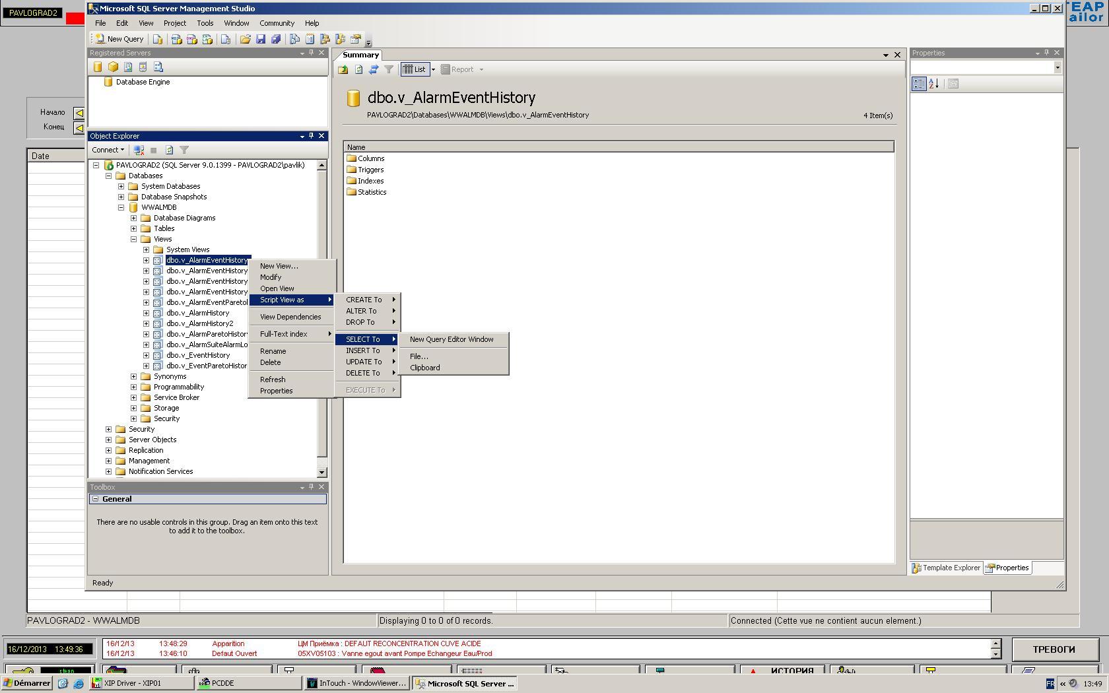Click the Save disk icon in toolbar
The height and width of the screenshot is (693, 1109).
261,39
